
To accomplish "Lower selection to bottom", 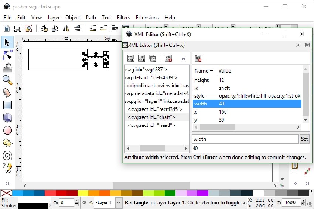I will click(x=93, y=28).
